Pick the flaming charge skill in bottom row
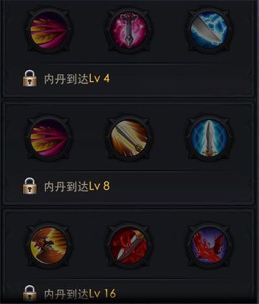Image resolution: width=259 pixels, height=304 pixels. [49, 246]
